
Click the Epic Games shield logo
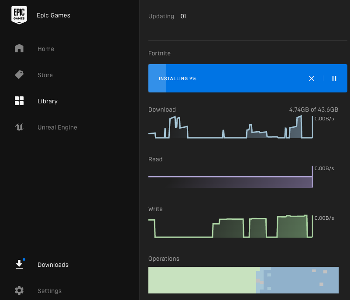click(19, 15)
